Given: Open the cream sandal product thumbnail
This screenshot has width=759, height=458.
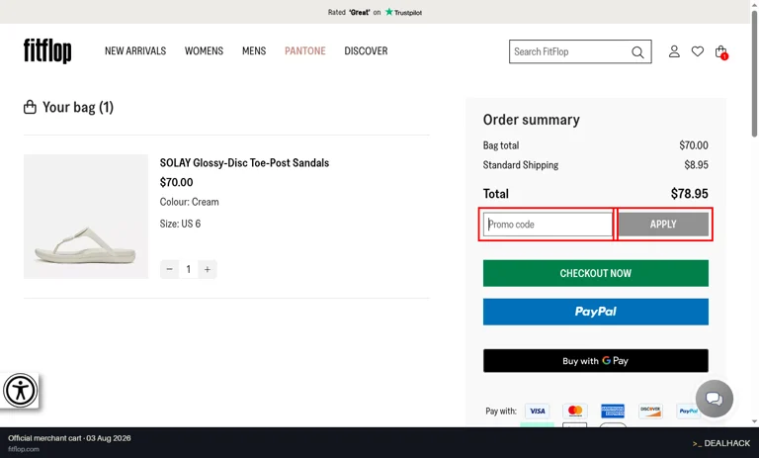Looking at the screenshot, I should [86, 217].
